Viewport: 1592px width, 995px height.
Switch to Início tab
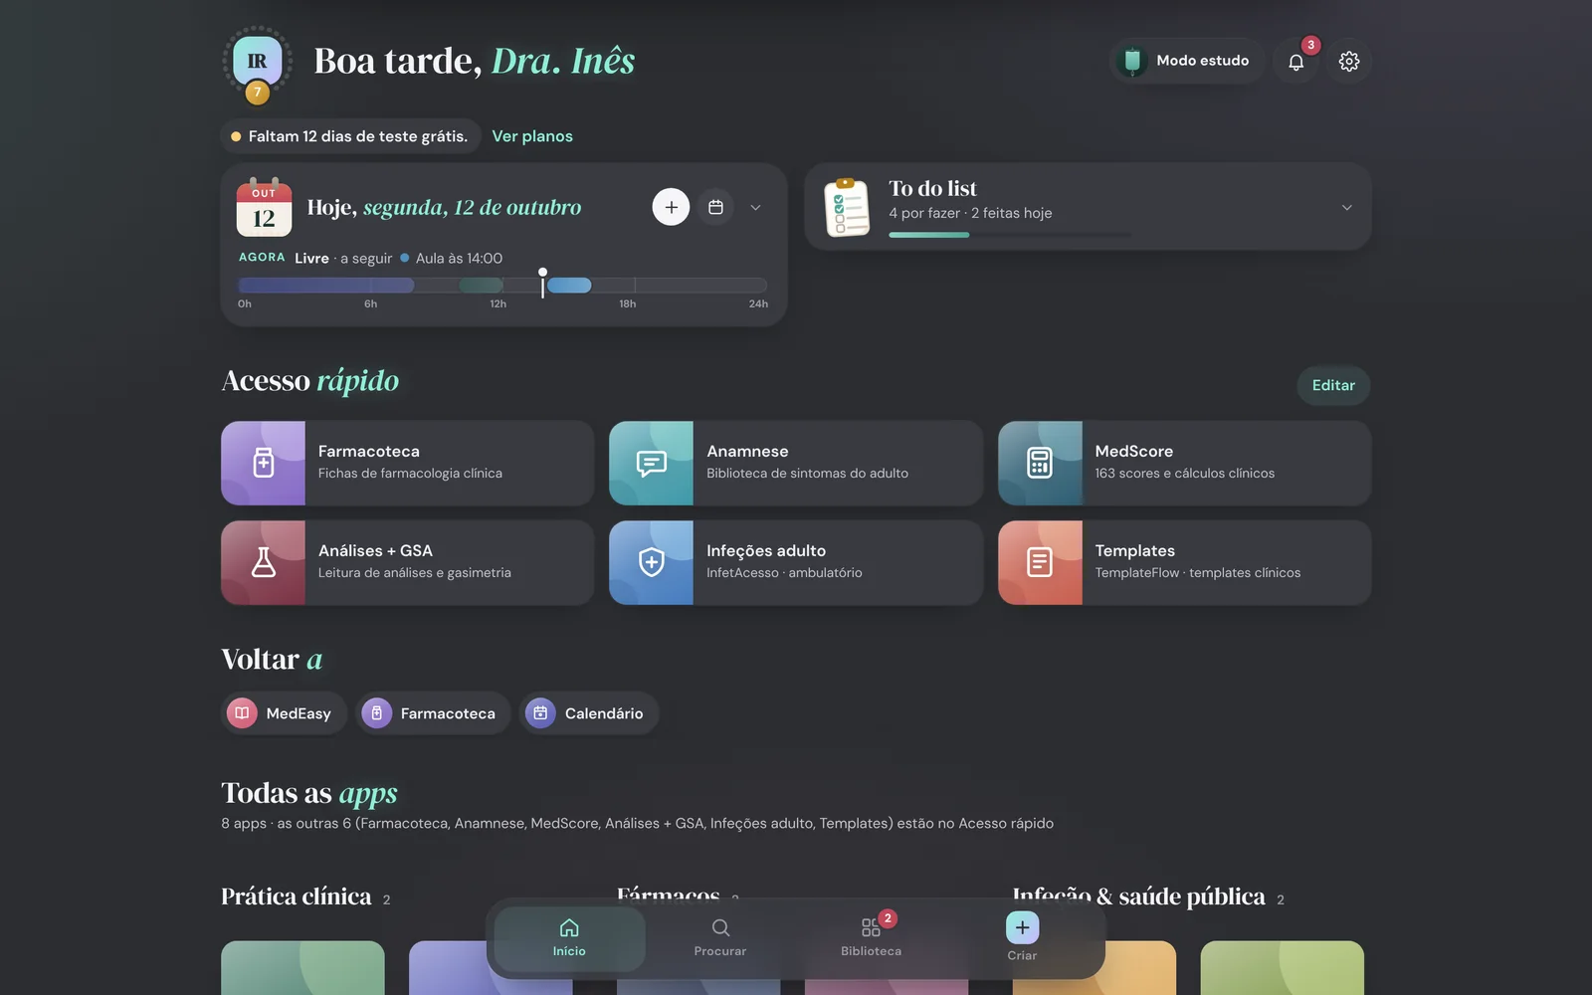pos(569,938)
